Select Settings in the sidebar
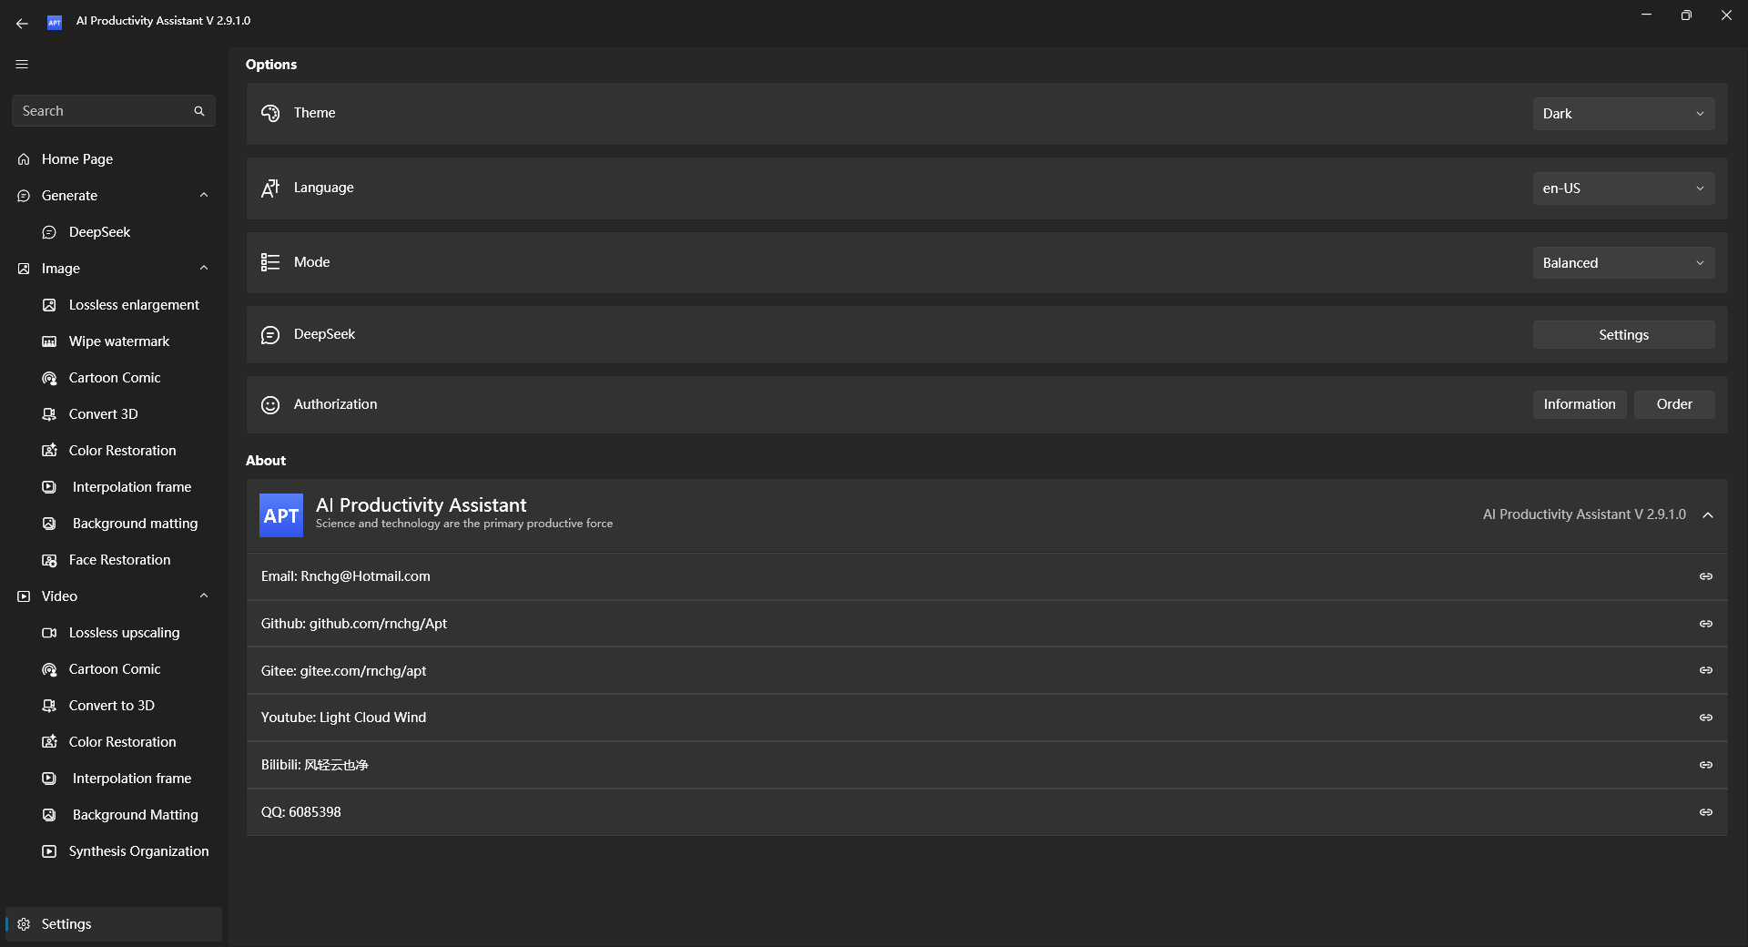This screenshot has height=947, width=1748. click(114, 924)
